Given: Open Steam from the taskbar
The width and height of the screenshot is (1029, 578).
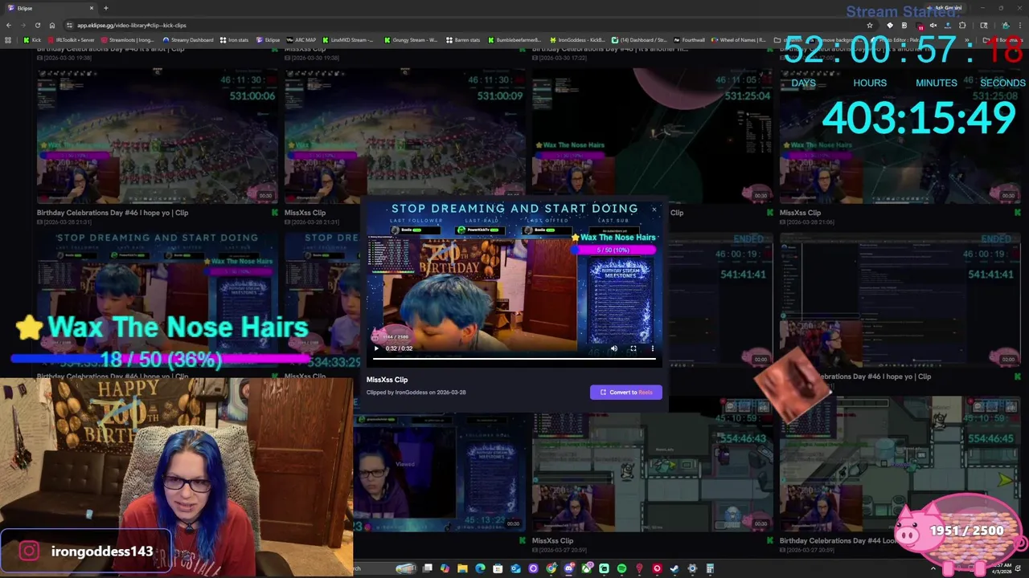Looking at the screenshot, I should (x=674, y=568).
